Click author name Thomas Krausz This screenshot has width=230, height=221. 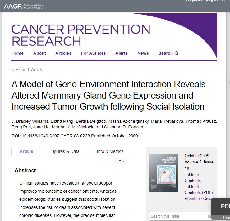click(201, 121)
